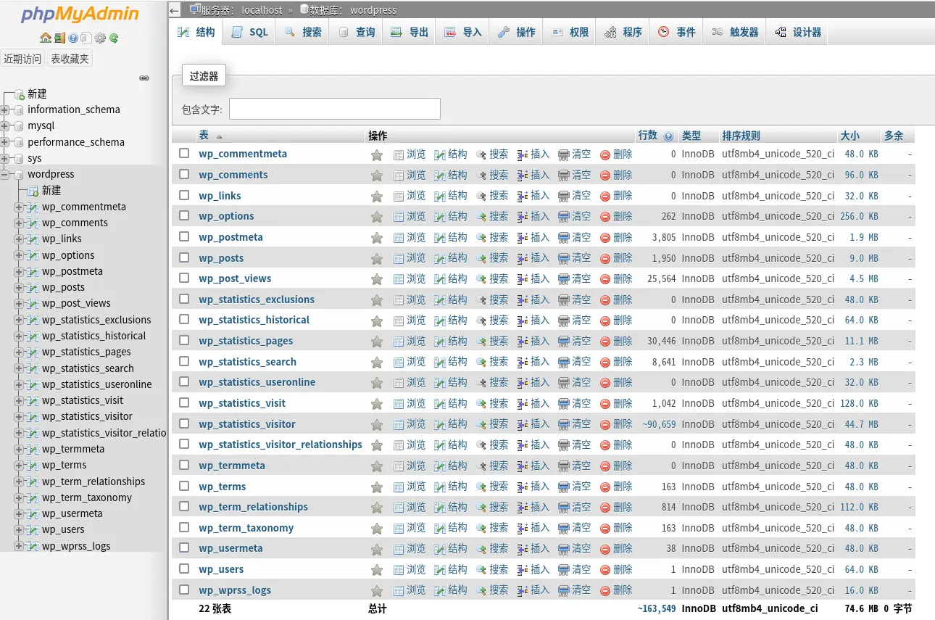
Task: Open the 设计器 (Designer) tab
Action: [797, 32]
